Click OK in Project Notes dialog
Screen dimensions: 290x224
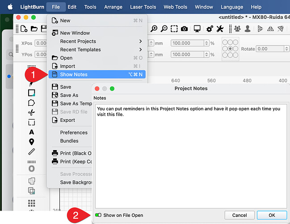pos(272,215)
